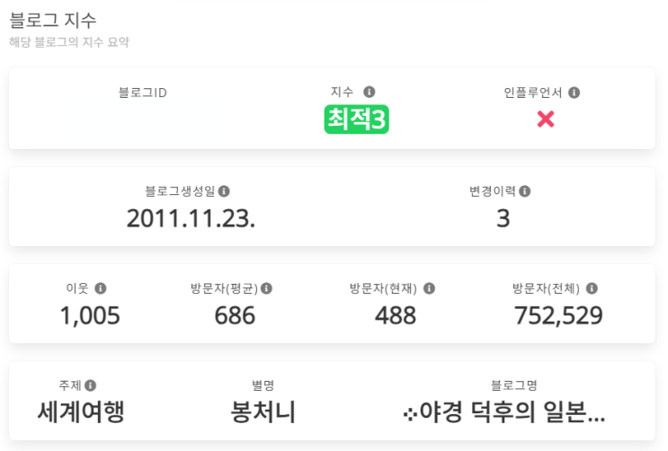Click the neighbor count 1,005

point(89,315)
